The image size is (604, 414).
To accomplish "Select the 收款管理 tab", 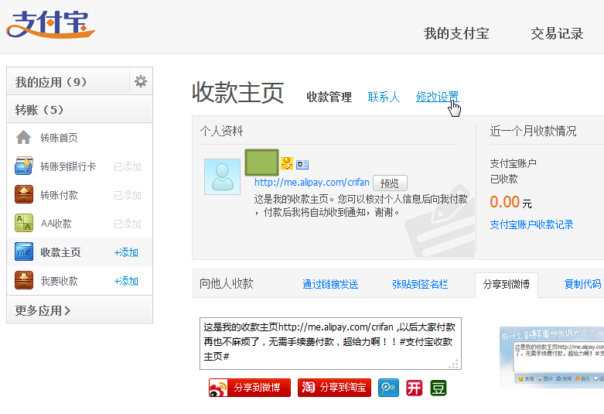I will click(x=329, y=98).
